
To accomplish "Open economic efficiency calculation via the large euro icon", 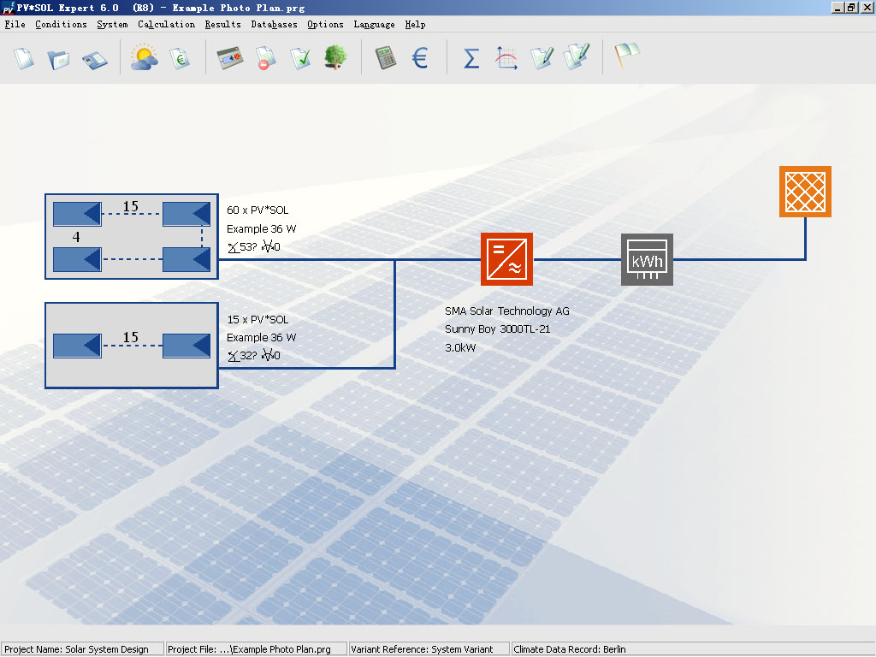I will 419,58.
